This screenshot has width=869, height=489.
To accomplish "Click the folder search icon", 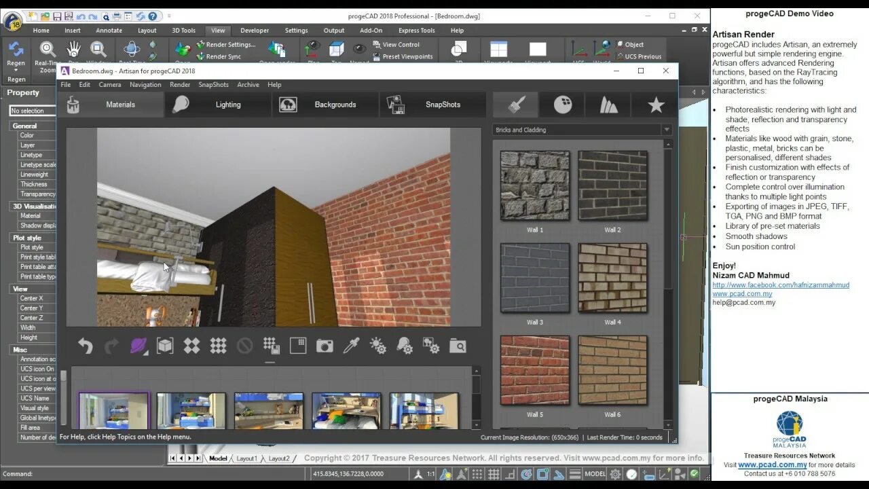I will click(458, 346).
